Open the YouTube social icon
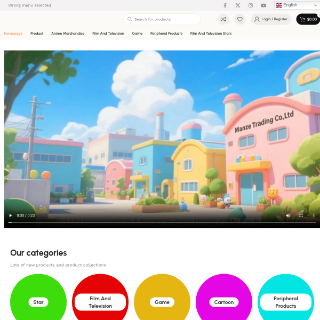The height and width of the screenshot is (320, 320). tap(263, 5)
